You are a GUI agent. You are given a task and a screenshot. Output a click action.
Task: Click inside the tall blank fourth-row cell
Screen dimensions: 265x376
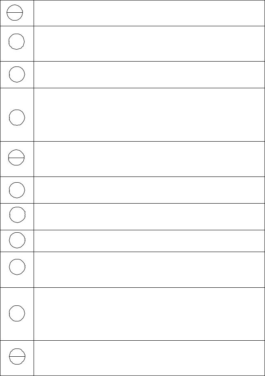coord(149,115)
